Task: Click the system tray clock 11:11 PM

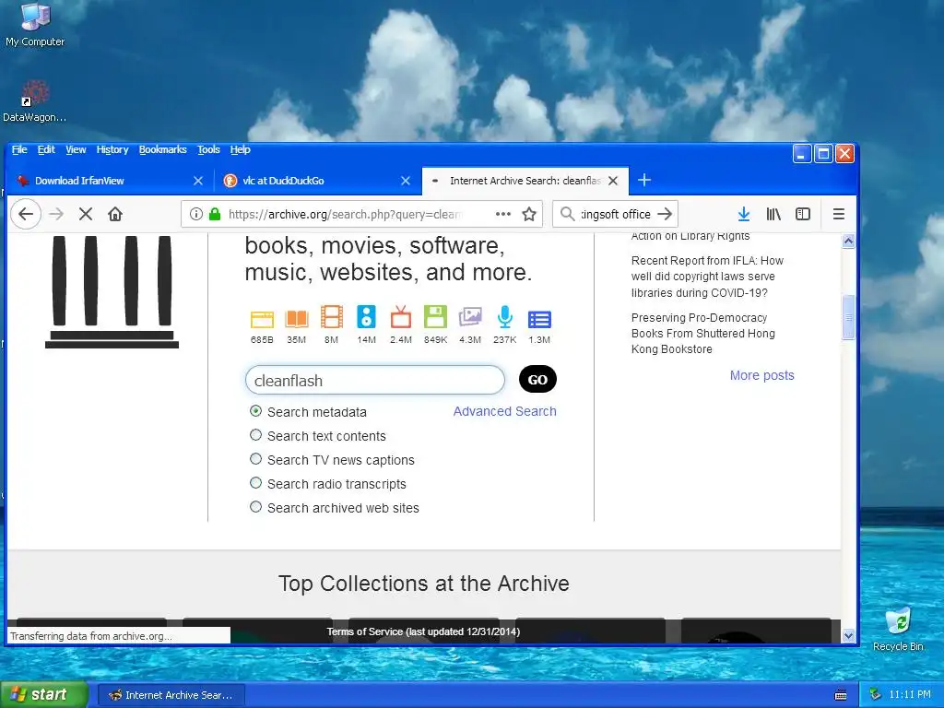Action: pyautogui.click(x=910, y=695)
